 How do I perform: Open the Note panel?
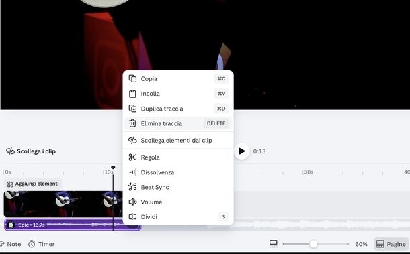pos(11,244)
